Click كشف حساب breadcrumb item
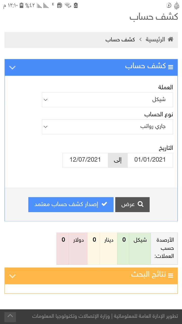 click(120, 39)
